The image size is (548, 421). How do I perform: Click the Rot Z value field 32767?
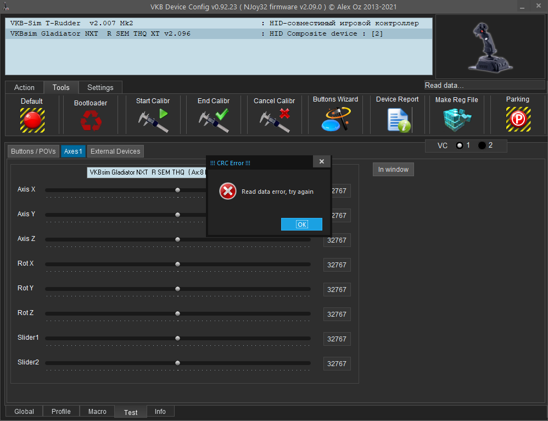pos(337,315)
